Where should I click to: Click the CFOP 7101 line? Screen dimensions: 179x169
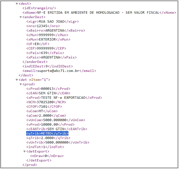44,107
